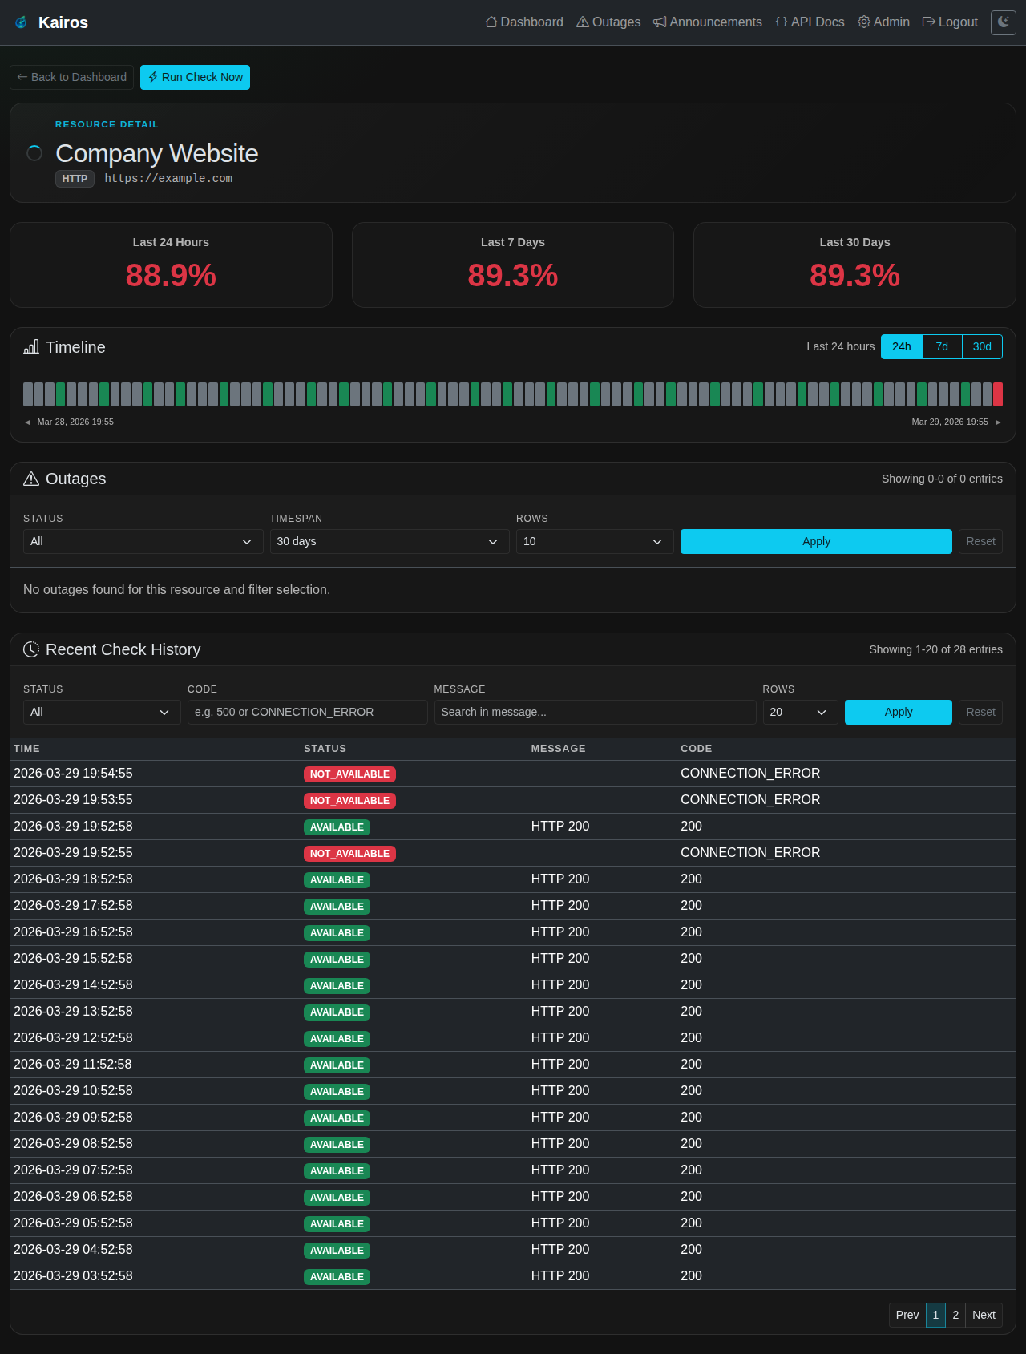Go to page 2 in pagination
The image size is (1026, 1354).
point(955,1315)
